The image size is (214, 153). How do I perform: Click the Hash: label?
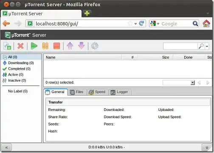(x=53, y=131)
